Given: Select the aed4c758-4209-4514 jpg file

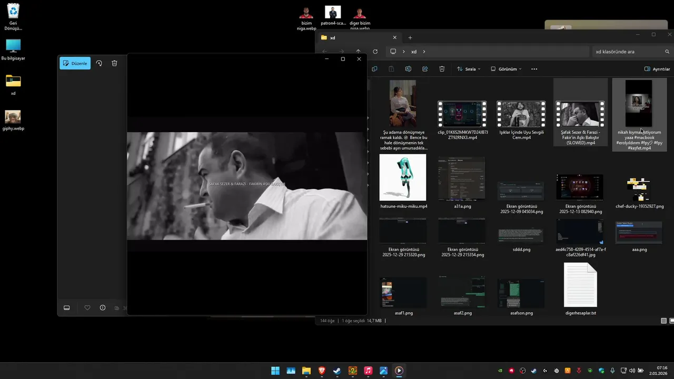Looking at the screenshot, I should tap(580, 237).
